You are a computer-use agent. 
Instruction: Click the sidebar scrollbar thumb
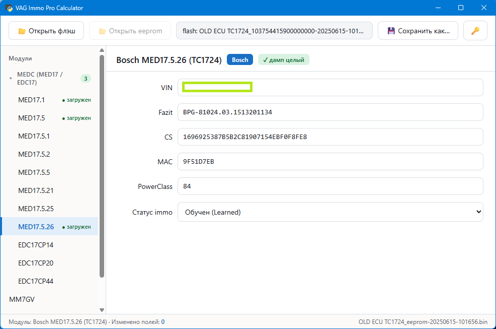[102, 166]
